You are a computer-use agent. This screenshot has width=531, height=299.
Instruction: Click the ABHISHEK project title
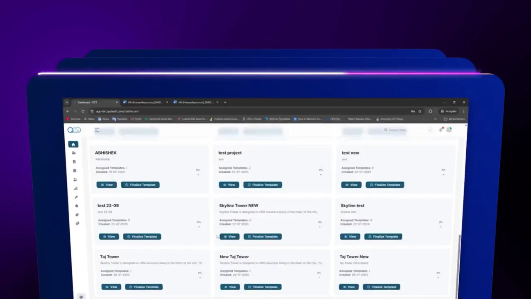[x=106, y=153]
